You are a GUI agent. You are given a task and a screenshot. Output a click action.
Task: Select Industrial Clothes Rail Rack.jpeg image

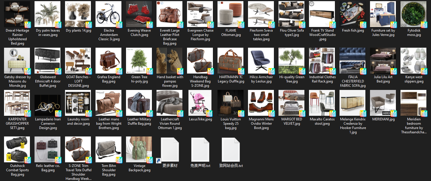(x=322, y=61)
